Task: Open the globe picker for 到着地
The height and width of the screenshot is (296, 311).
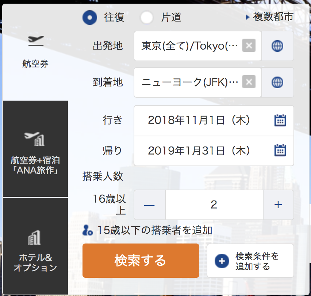Action: click(277, 82)
